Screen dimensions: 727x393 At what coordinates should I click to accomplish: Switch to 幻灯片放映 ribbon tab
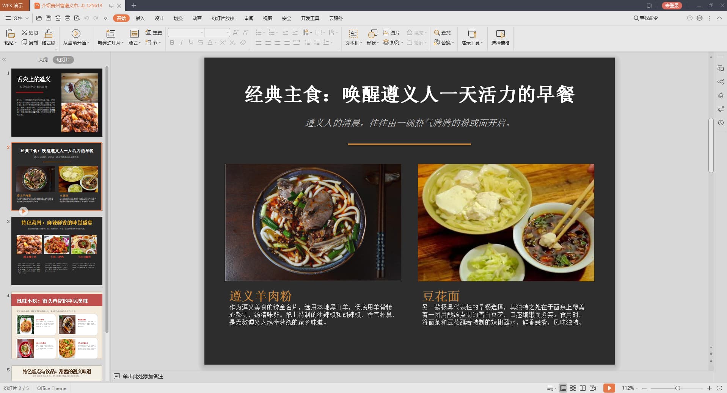[x=223, y=18]
